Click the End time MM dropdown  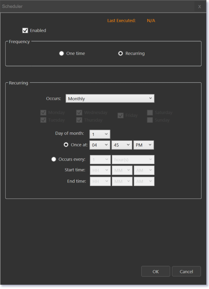(122, 181)
